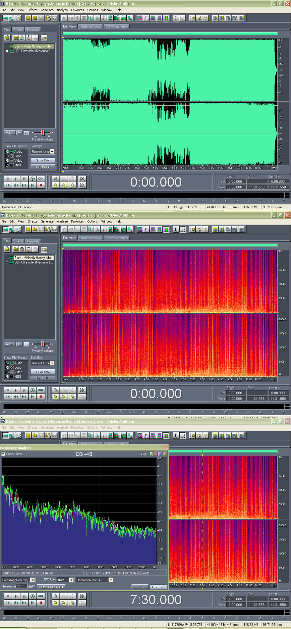Click CD Project View disc icon, top window
291x629 pixels.
(18, 18)
